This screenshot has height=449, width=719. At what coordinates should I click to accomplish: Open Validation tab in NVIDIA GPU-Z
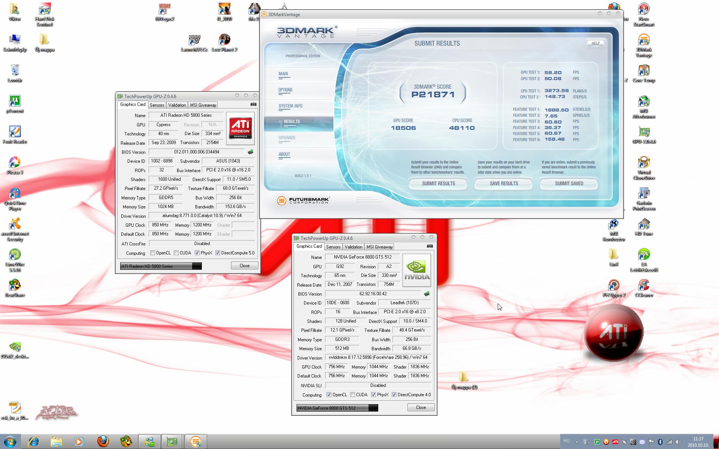pyautogui.click(x=353, y=247)
